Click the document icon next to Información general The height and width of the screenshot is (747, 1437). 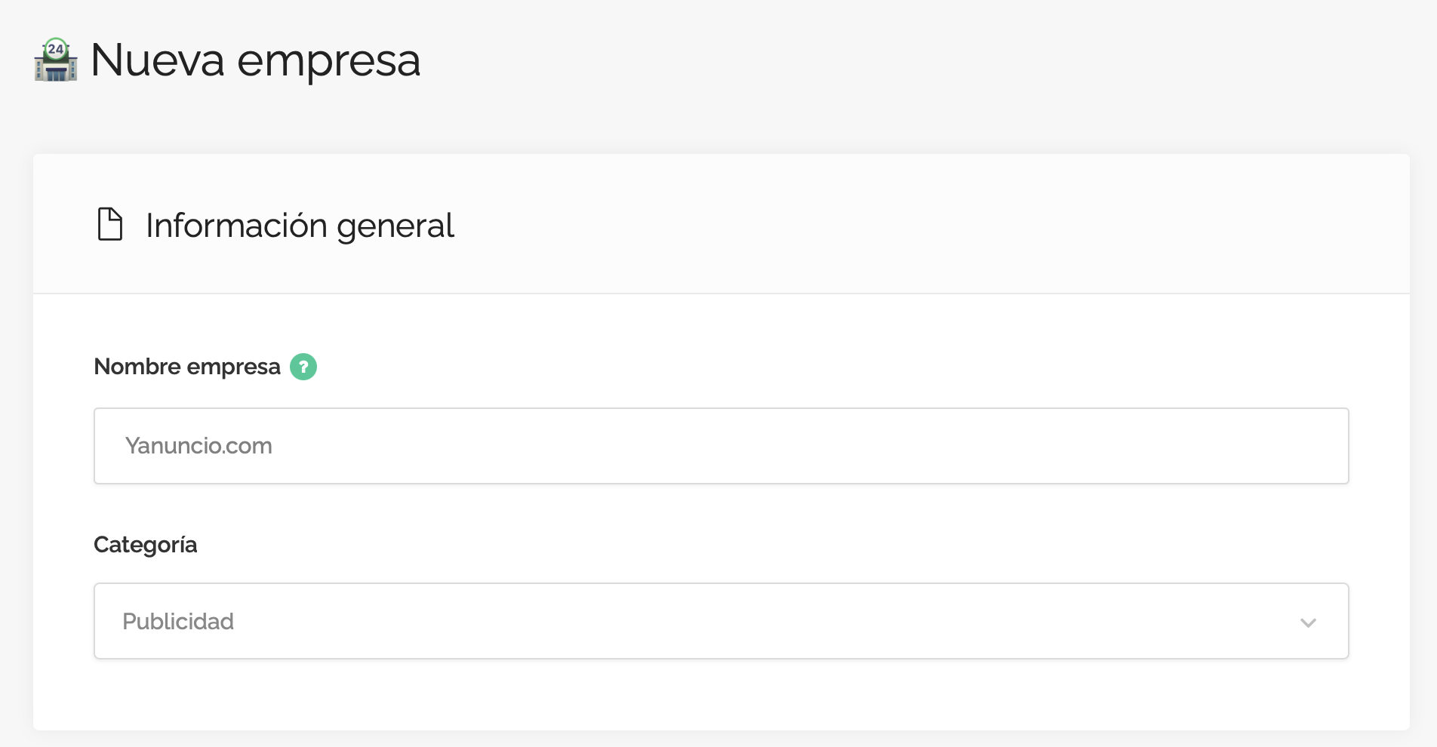(110, 224)
